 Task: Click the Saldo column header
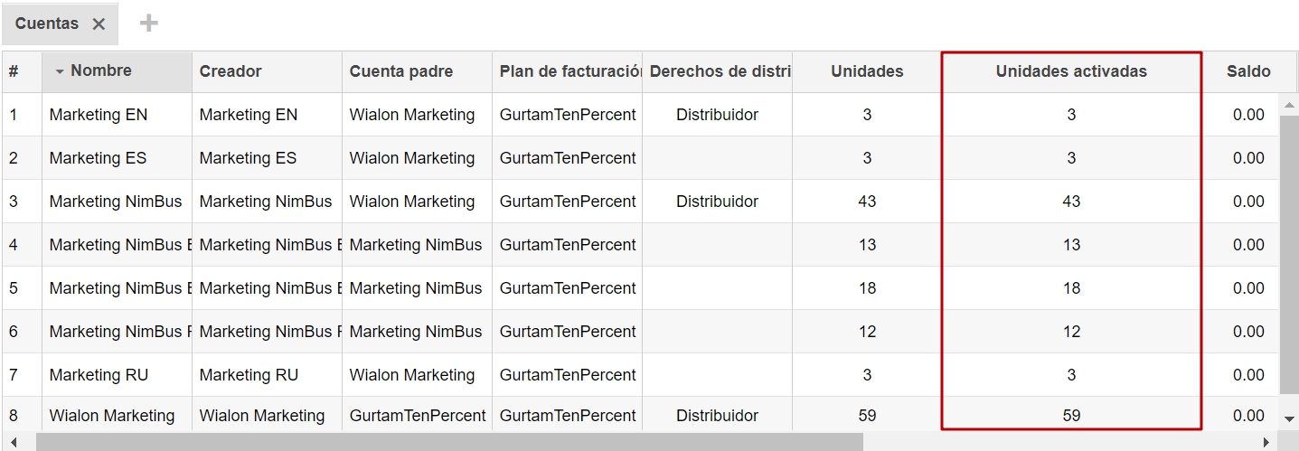coord(1247,71)
